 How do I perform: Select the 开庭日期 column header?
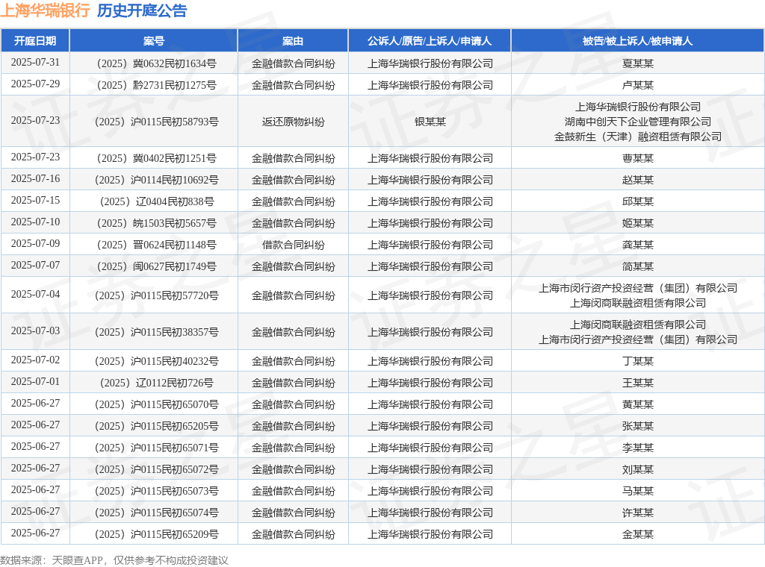[x=35, y=41]
